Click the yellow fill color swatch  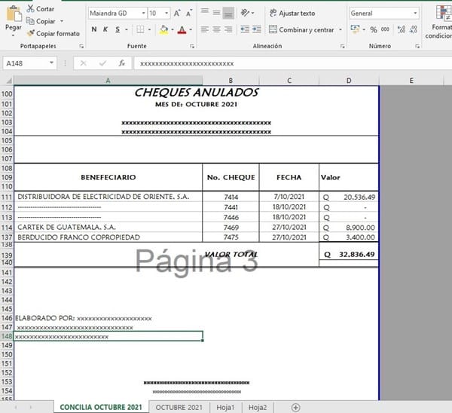pyautogui.click(x=163, y=29)
